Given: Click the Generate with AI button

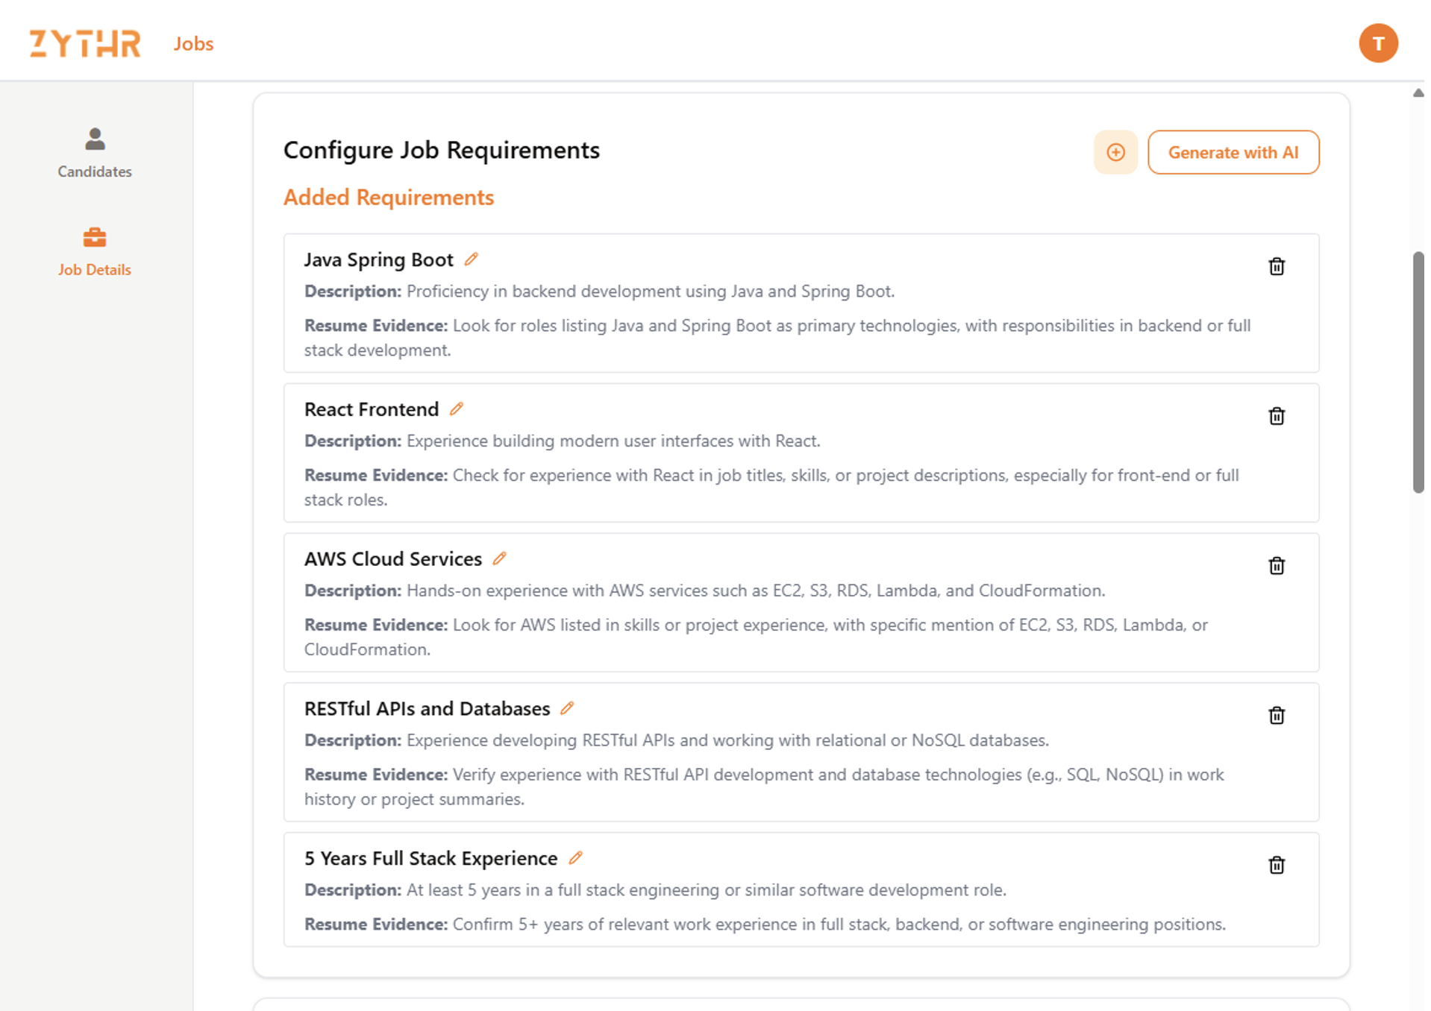Looking at the screenshot, I should tap(1233, 153).
